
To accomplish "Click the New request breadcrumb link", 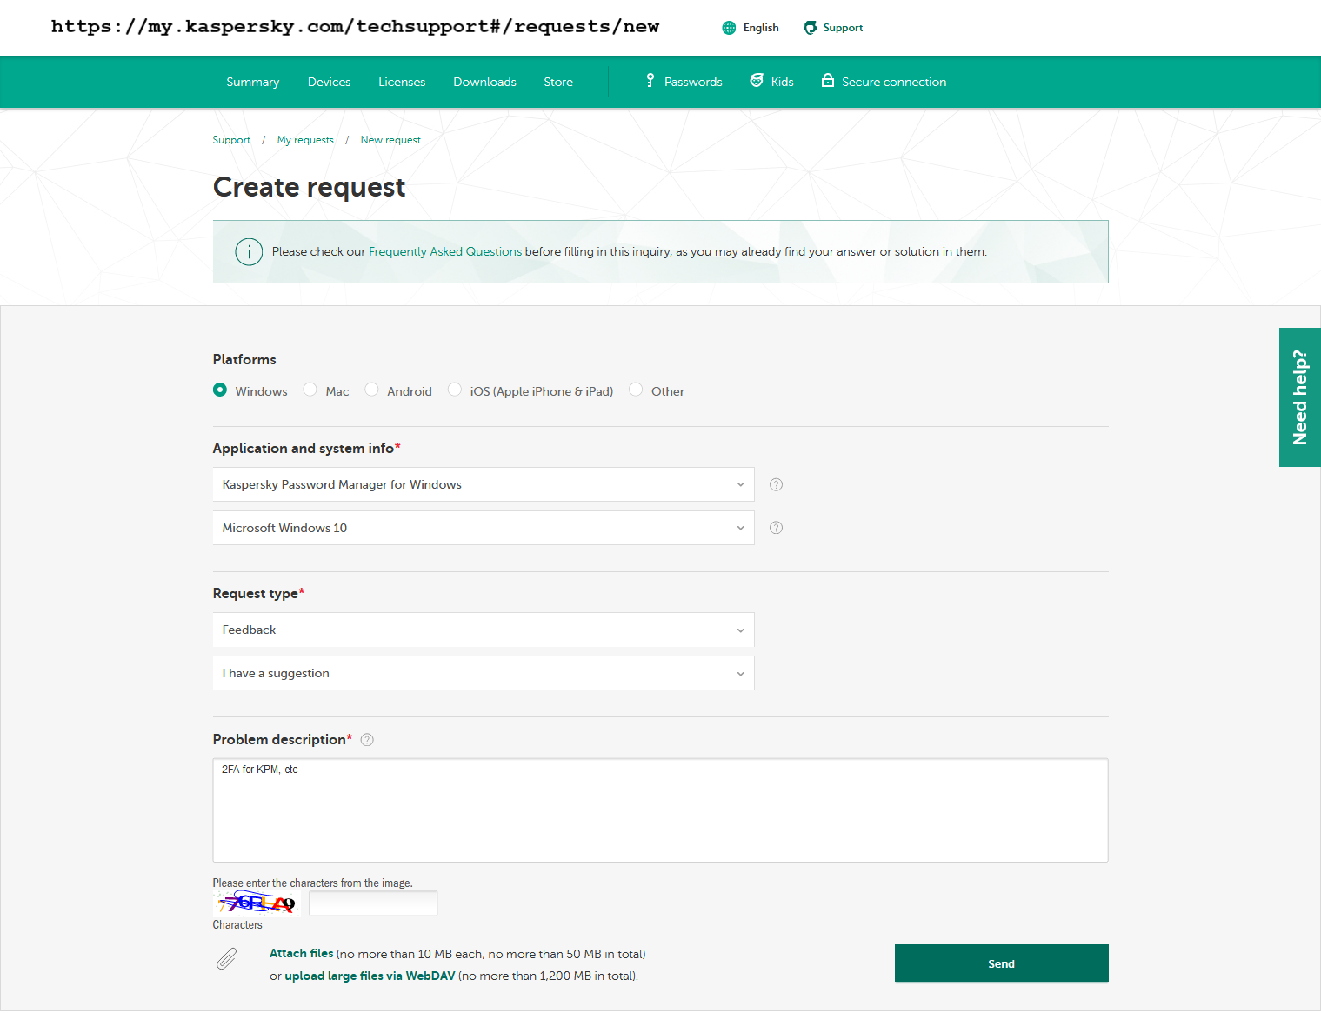I will point(390,140).
